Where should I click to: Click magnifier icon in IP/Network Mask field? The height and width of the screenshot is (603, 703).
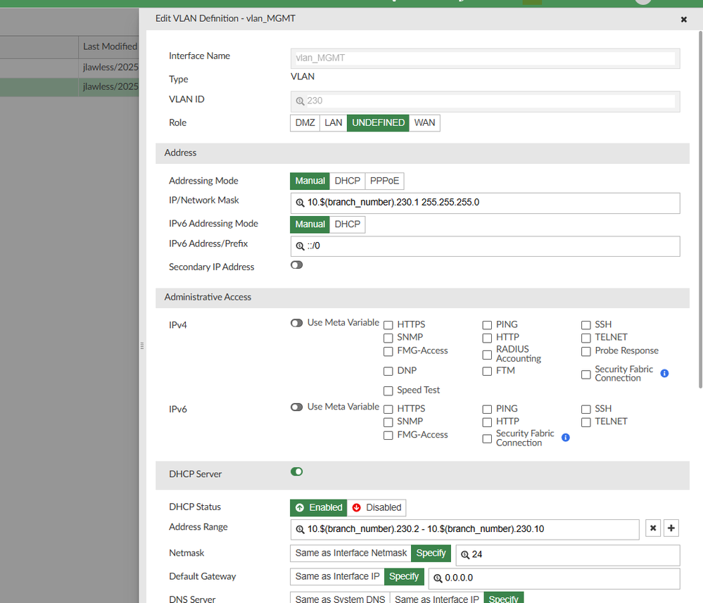(x=300, y=203)
